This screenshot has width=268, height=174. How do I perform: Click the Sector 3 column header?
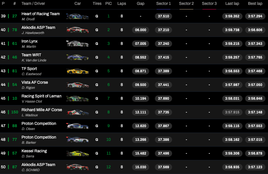[209, 4]
